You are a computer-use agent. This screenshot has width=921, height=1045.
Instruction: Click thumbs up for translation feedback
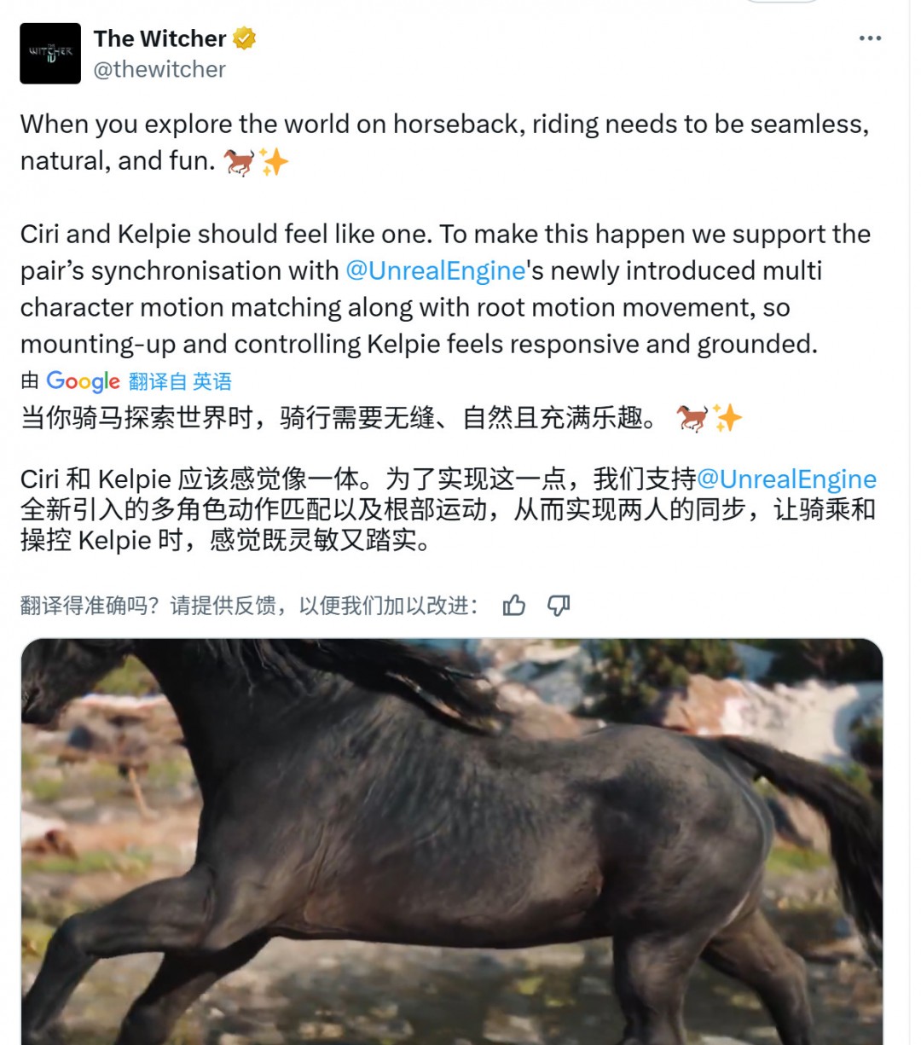point(514,606)
